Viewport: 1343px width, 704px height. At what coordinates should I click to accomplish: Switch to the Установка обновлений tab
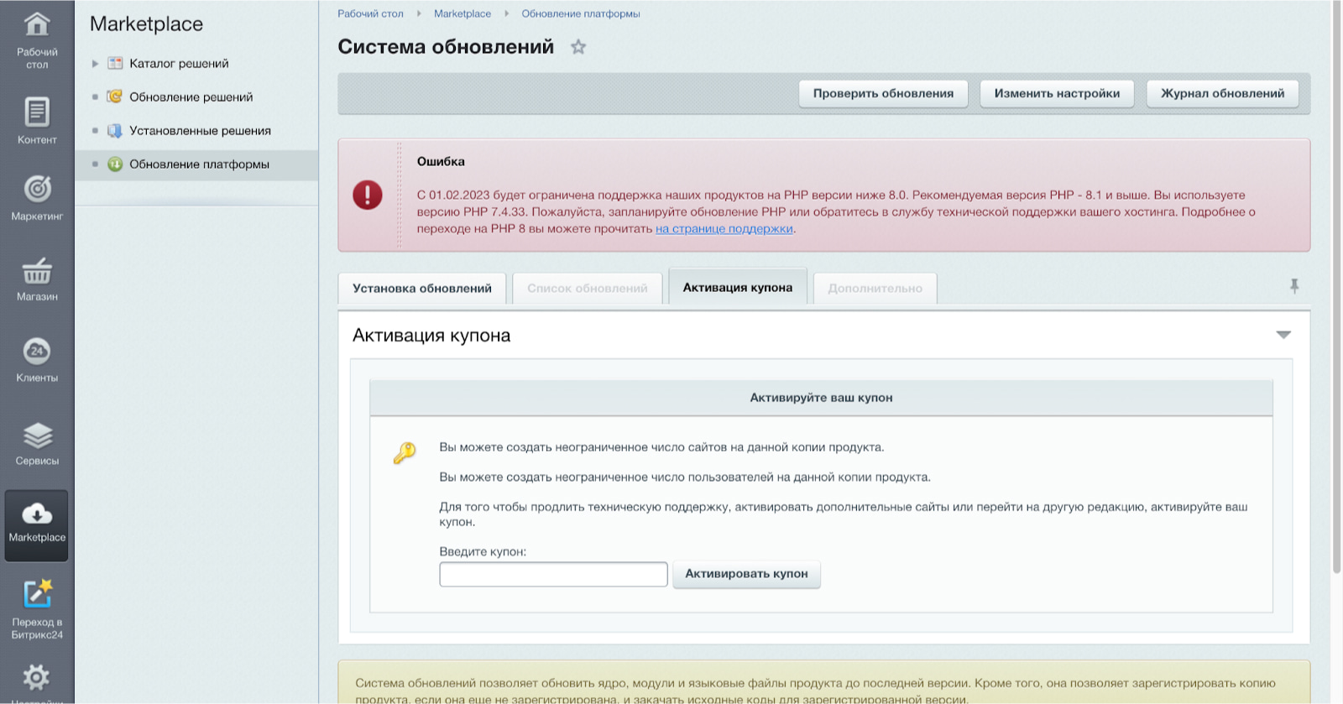click(421, 288)
